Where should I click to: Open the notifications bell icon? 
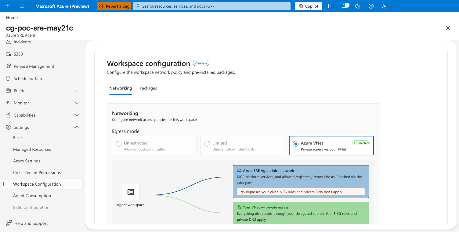coord(344,6)
